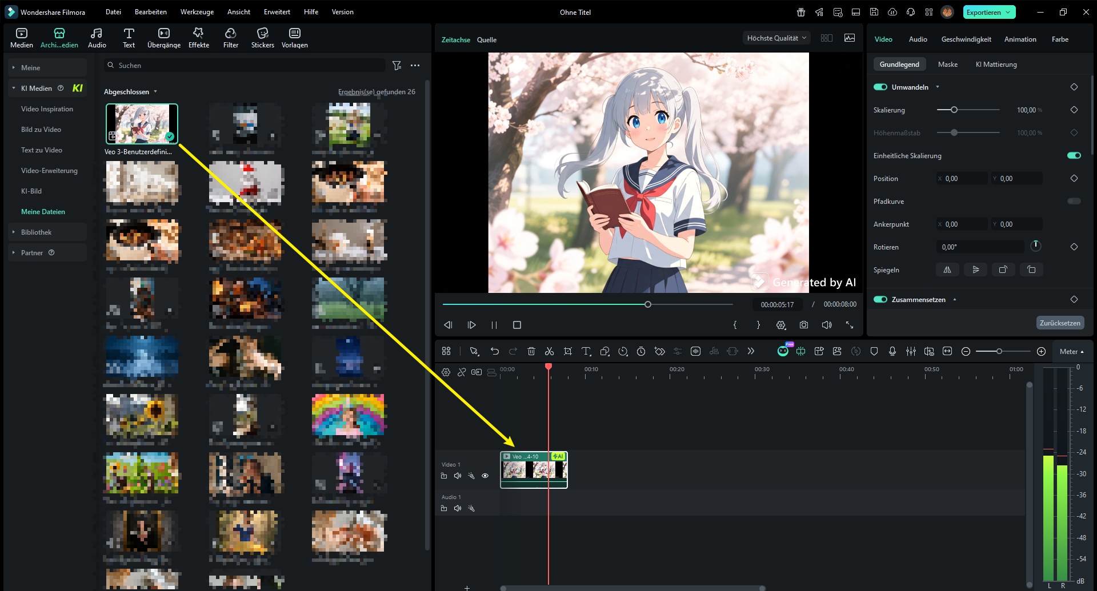Click the microphone voiceover icon
Image resolution: width=1097 pixels, height=591 pixels.
892,351
